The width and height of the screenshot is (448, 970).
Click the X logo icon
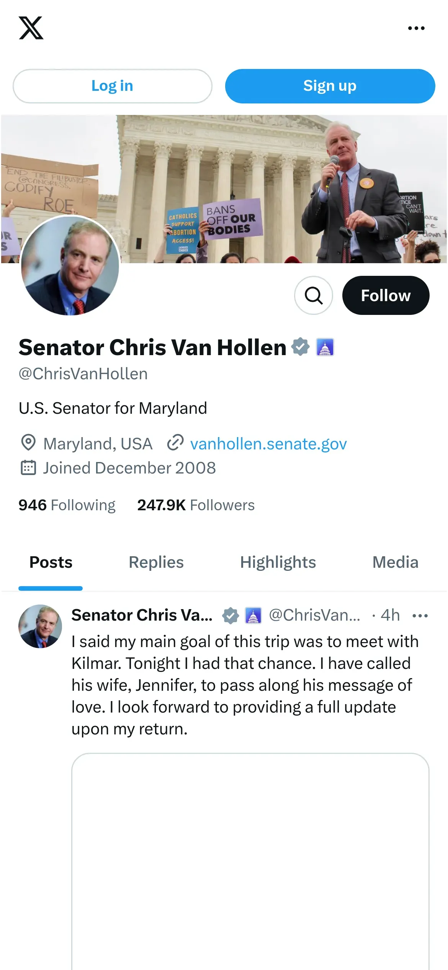coord(31,28)
